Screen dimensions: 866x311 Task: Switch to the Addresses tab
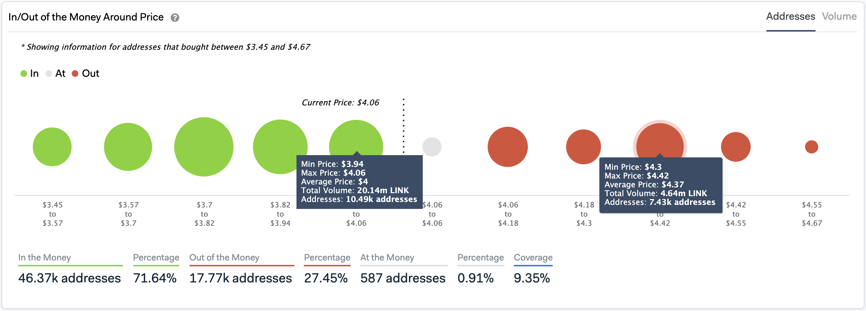point(791,16)
